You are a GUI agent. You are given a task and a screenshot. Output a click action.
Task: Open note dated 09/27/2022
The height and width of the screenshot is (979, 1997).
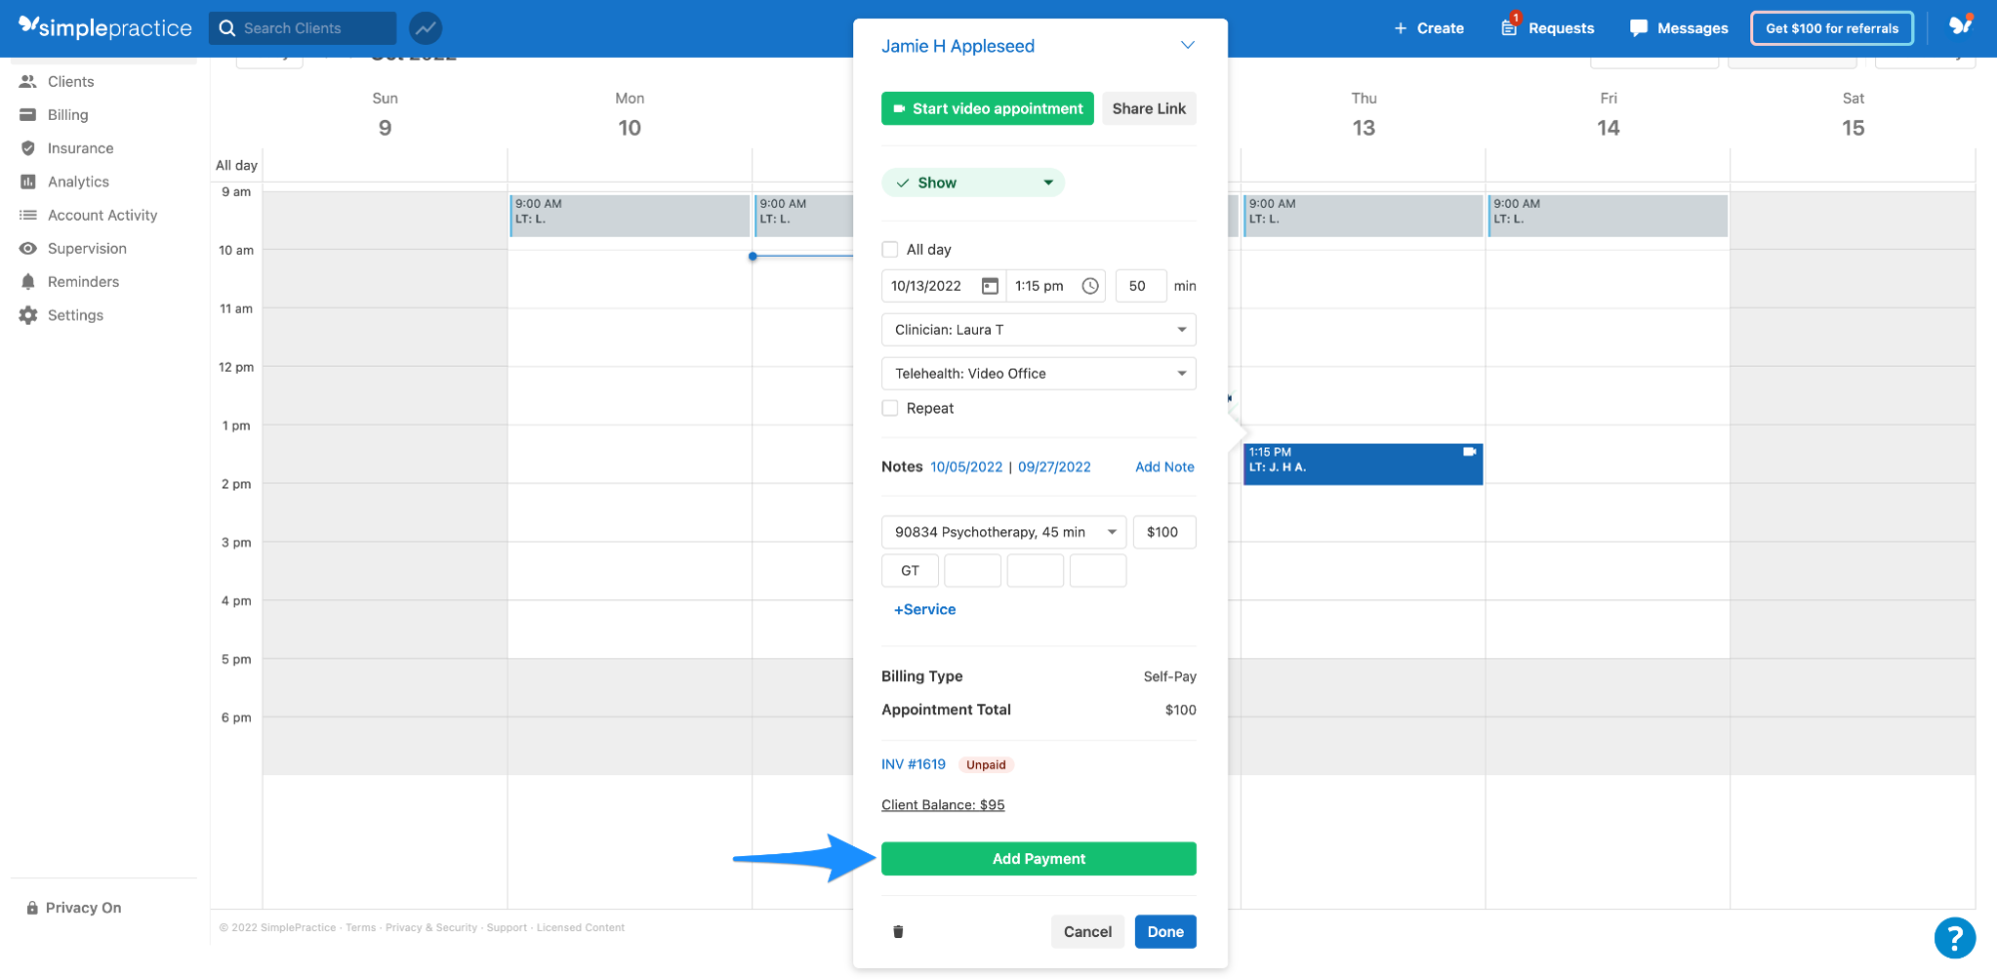[1054, 467]
